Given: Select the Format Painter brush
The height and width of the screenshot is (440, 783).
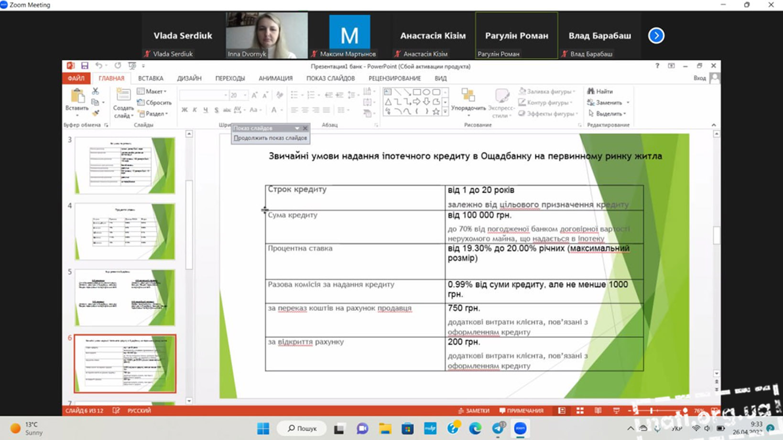Looking at the screenshot, I should click(x=95, y=113).
